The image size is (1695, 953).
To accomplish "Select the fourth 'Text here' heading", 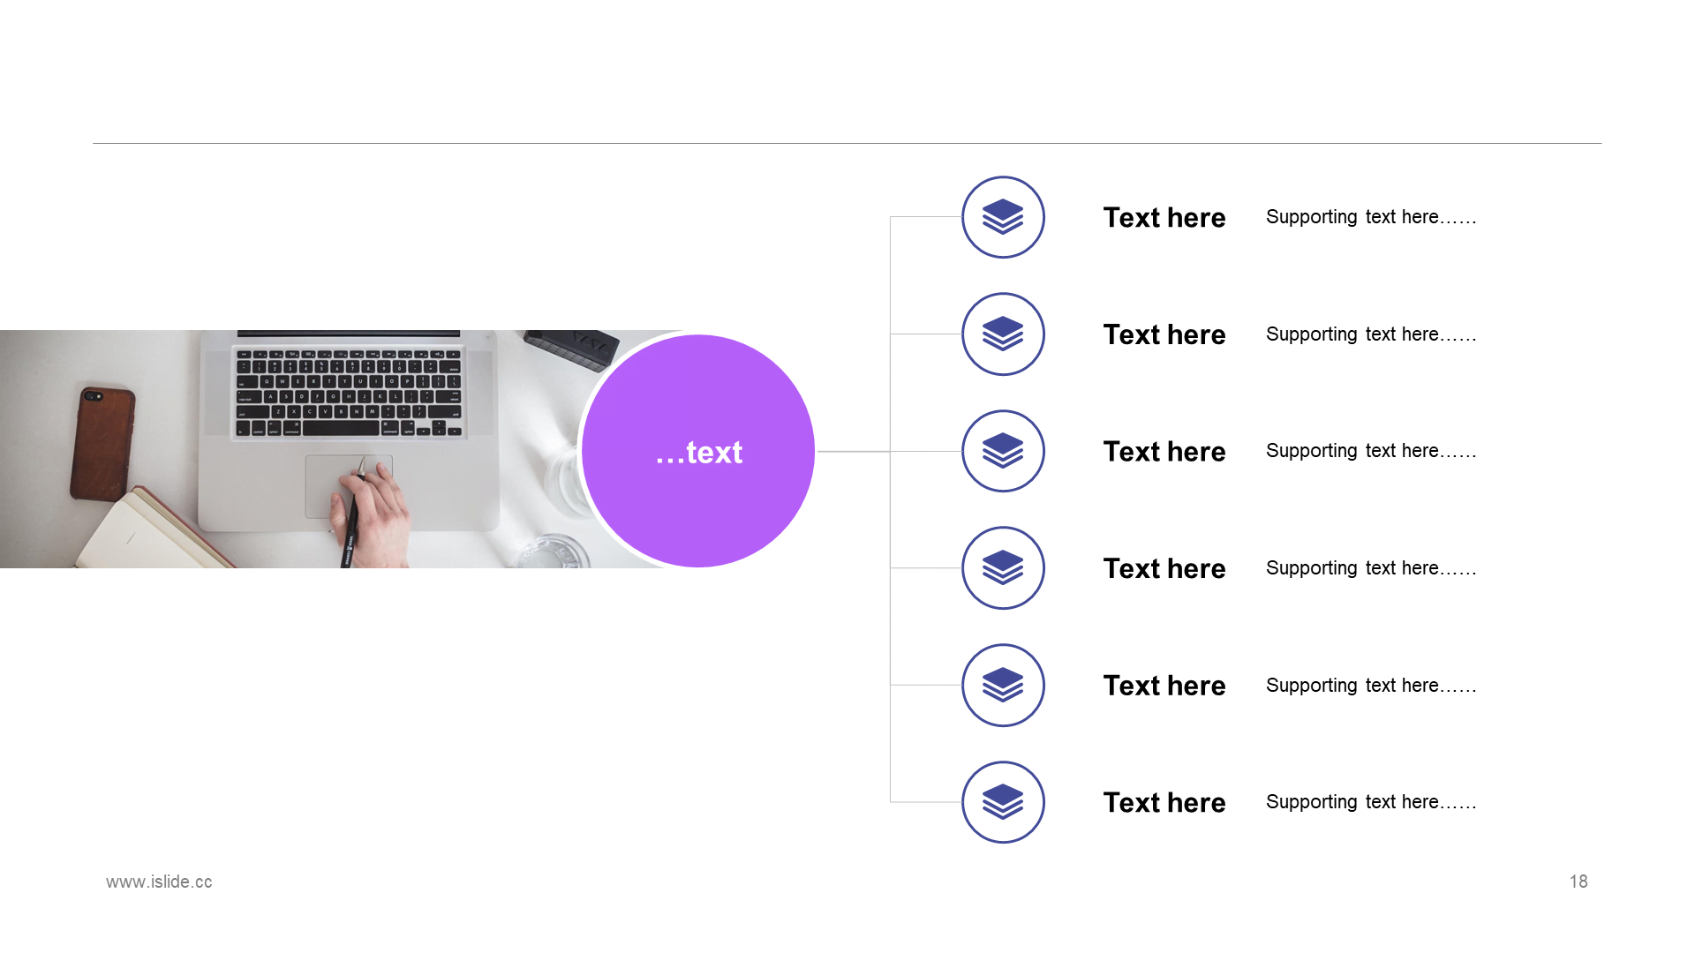I will point(1164,568).
